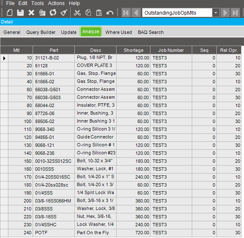Click the Cut scissors icon
Screen dimensions: 244x238
(x=77, y=13)
